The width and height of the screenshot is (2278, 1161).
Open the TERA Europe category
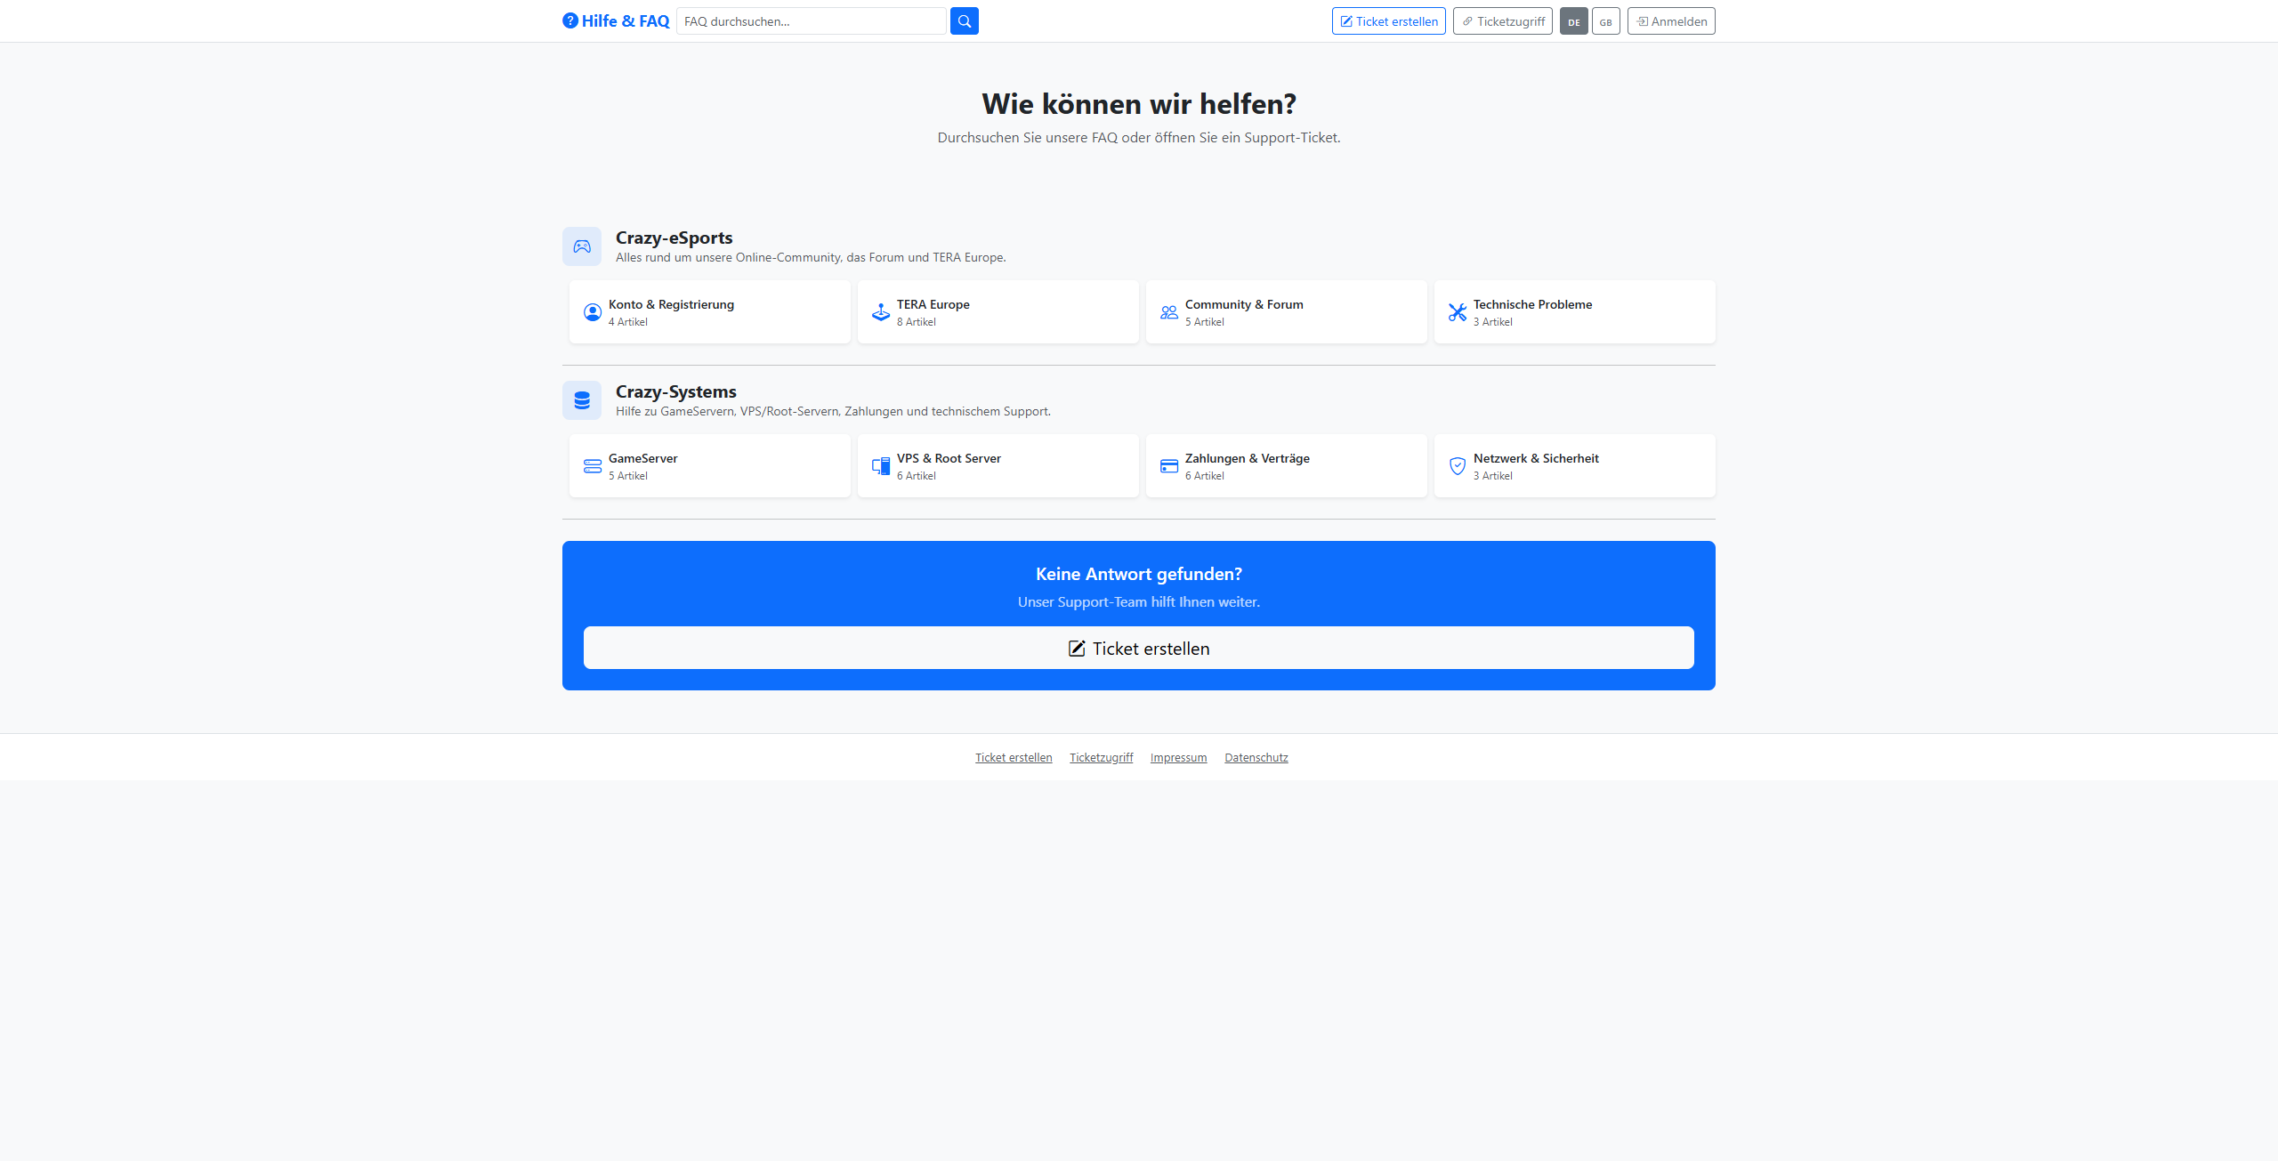998,312
